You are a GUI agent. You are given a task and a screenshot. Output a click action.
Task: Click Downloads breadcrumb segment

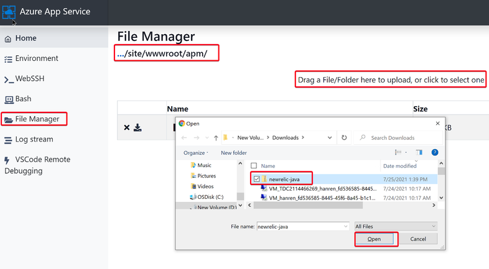coord(286,138)
